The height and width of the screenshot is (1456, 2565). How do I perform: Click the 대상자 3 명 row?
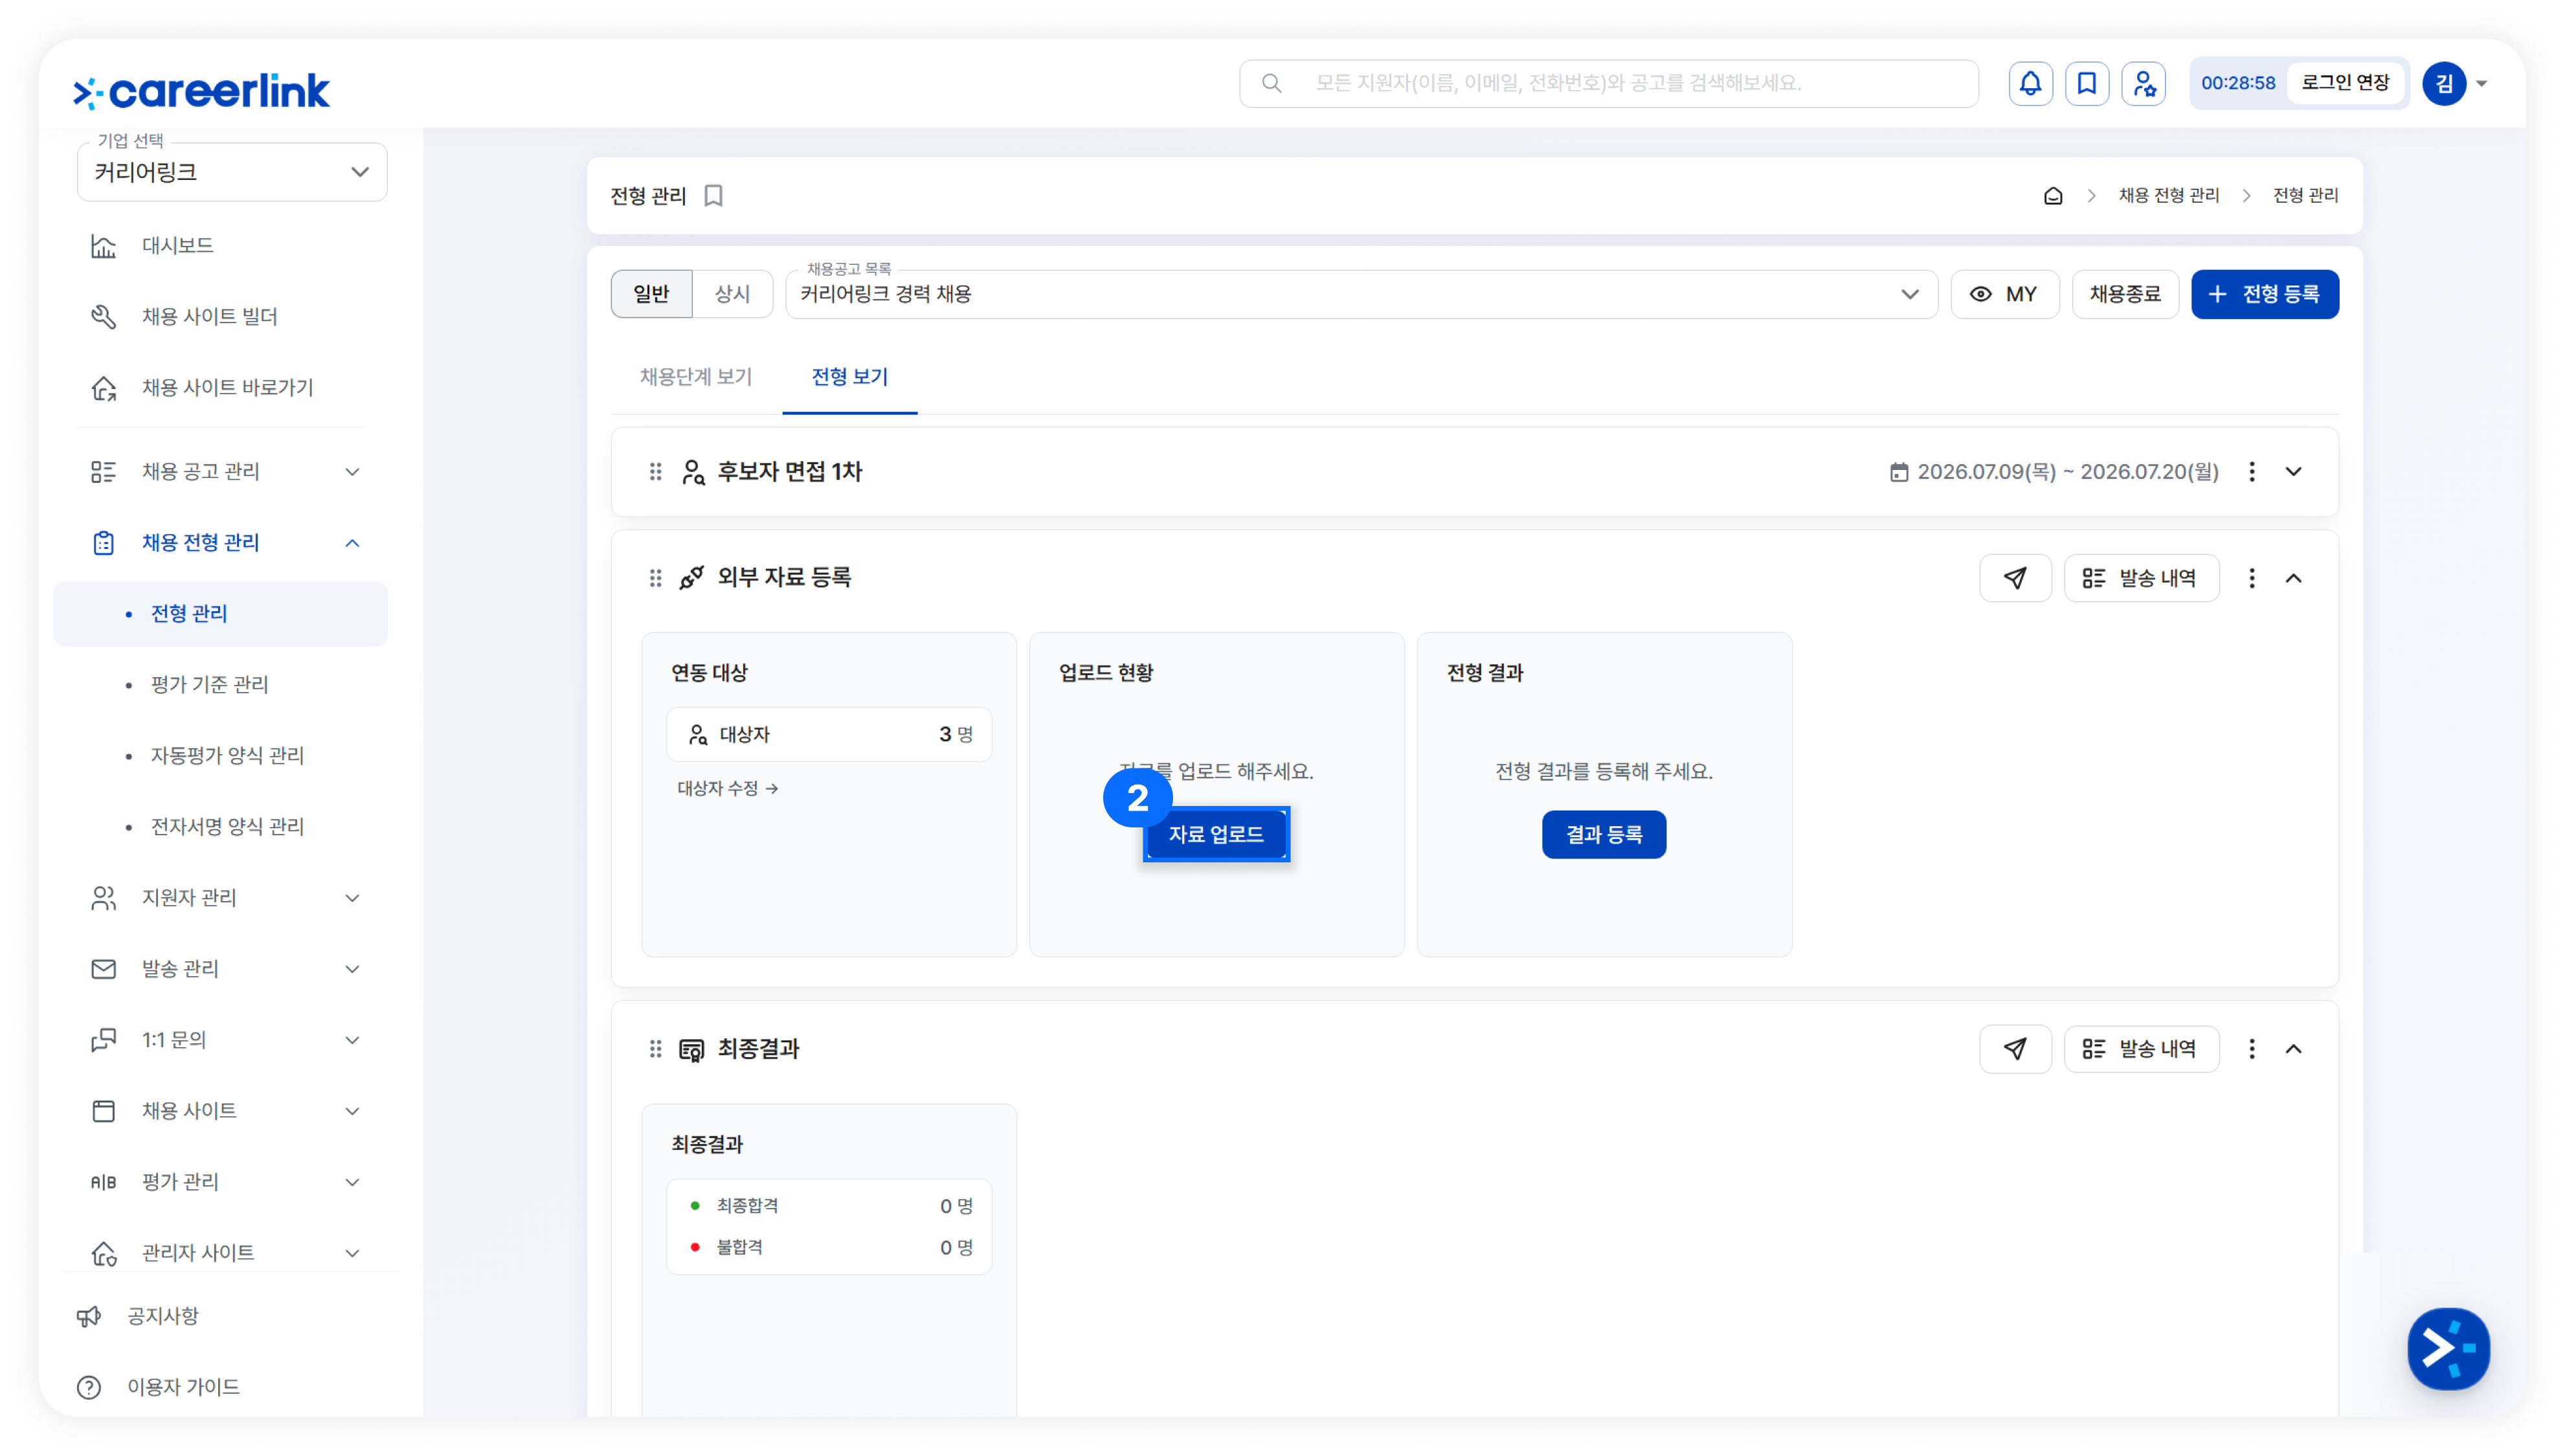click(829, 735)
